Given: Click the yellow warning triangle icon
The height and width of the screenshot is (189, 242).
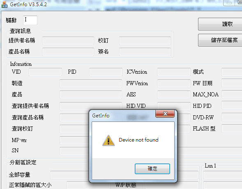Looking at the screenshot, I should 108,140.
